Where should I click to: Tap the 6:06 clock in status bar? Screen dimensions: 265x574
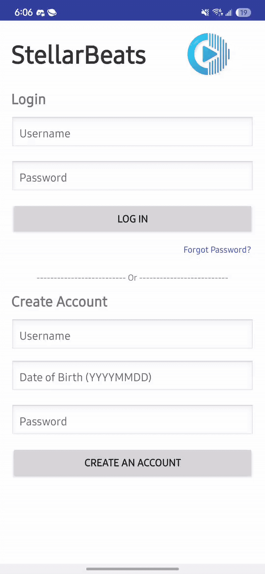[x=24, y=13]
